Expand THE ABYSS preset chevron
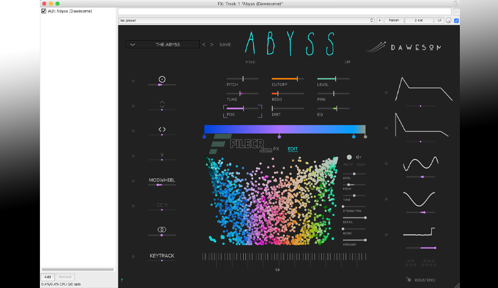This screenshot has width=498, height=288. pyautogui.click(x=133, y=45)
